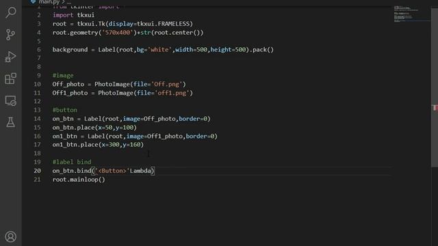The image size is (438, 246).
Task: Place cursor on 'import tkxui' line
Action: (x=73, y=15)
